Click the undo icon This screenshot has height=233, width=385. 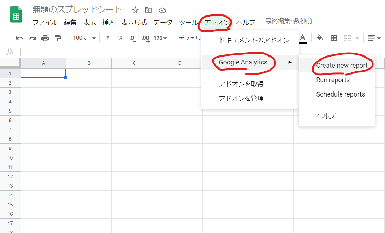coord(19,38)
